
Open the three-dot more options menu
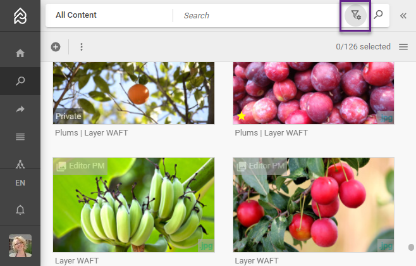click(x=82, y=47)
